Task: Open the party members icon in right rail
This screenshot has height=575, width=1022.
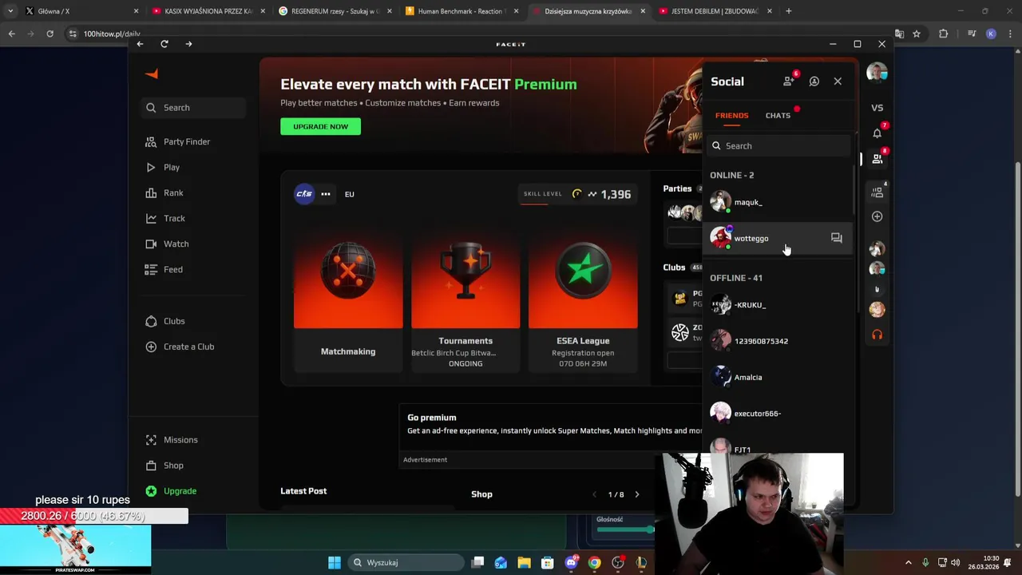Action: click(877, 192)
